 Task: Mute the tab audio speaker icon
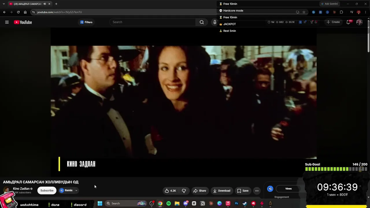click(x=45, y=4)
